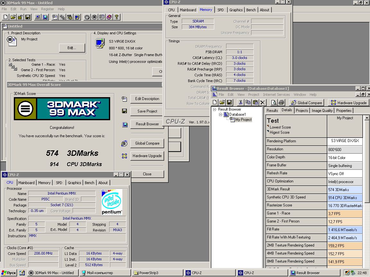Open the Internet Services menu in Result Browser
The height and width of the screenshot is (277, 370).
276,95
